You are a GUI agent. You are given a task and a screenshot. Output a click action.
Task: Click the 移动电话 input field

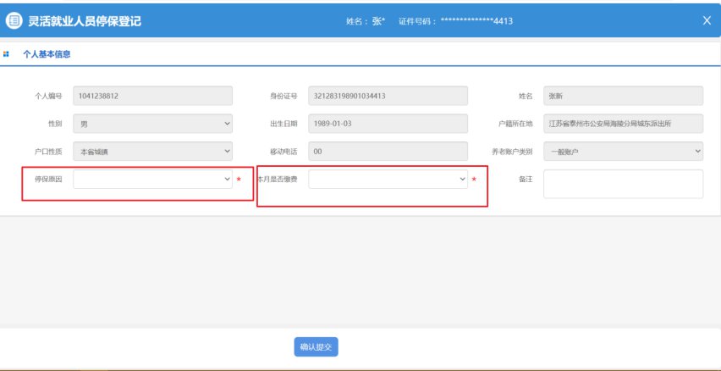click(x=388, y=152)
